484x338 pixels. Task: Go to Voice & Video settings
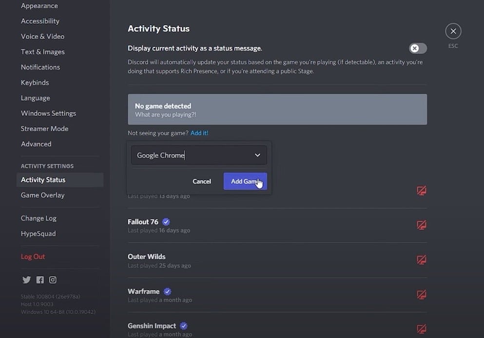(x=42, y=36)
